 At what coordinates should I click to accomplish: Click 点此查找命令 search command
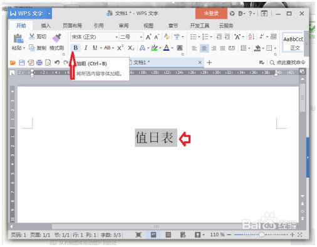288,63
